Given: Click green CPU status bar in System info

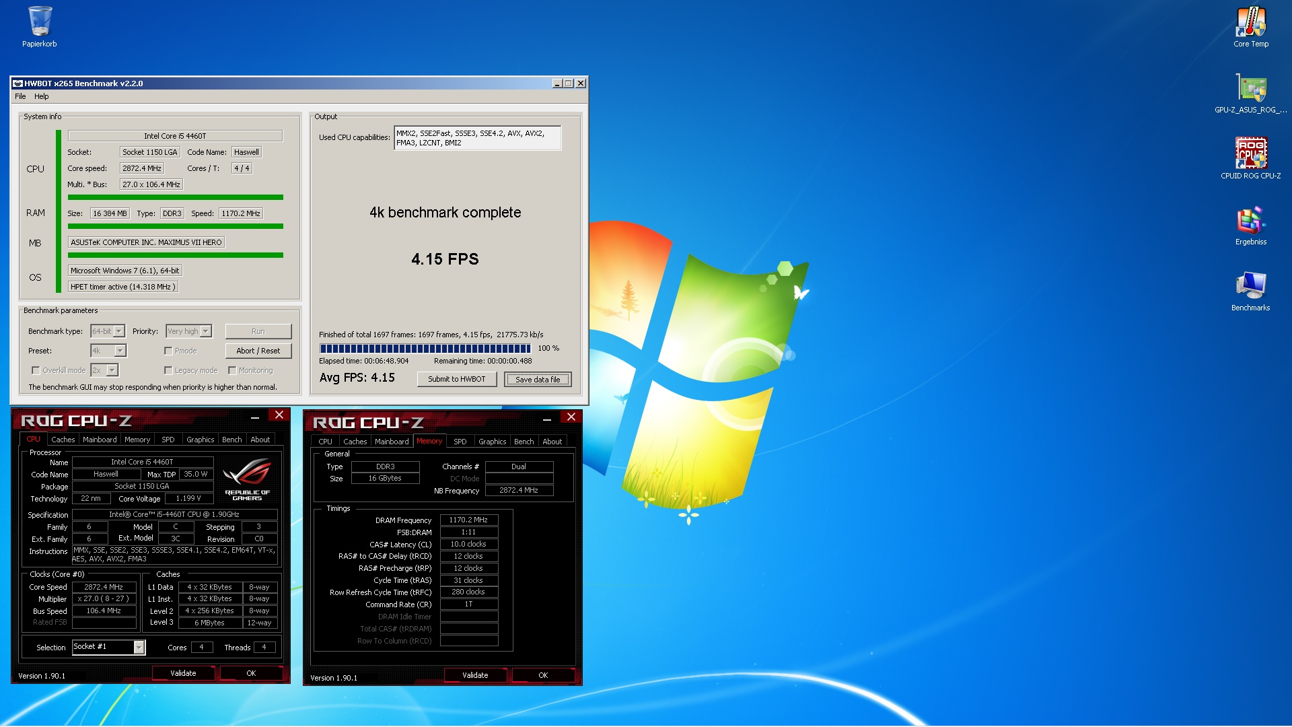Looking at the screenshot, I should click(176, 197).
